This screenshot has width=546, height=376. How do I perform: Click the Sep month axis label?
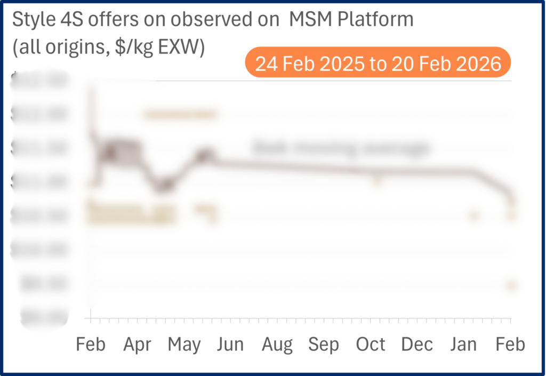(x=324, y=345)
